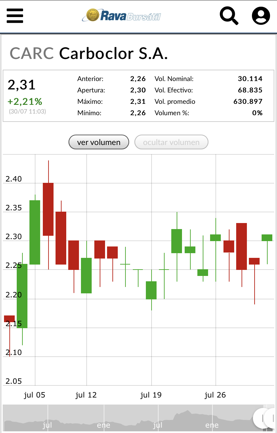The width and height of the screenshot is (277, 433).
Task: Click the Rava Bursátil logo
Action: point(121,15)
